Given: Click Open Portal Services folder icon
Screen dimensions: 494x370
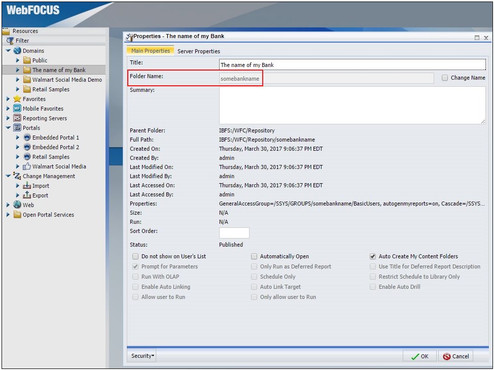Looking at the screenshot, I should 17,214.
